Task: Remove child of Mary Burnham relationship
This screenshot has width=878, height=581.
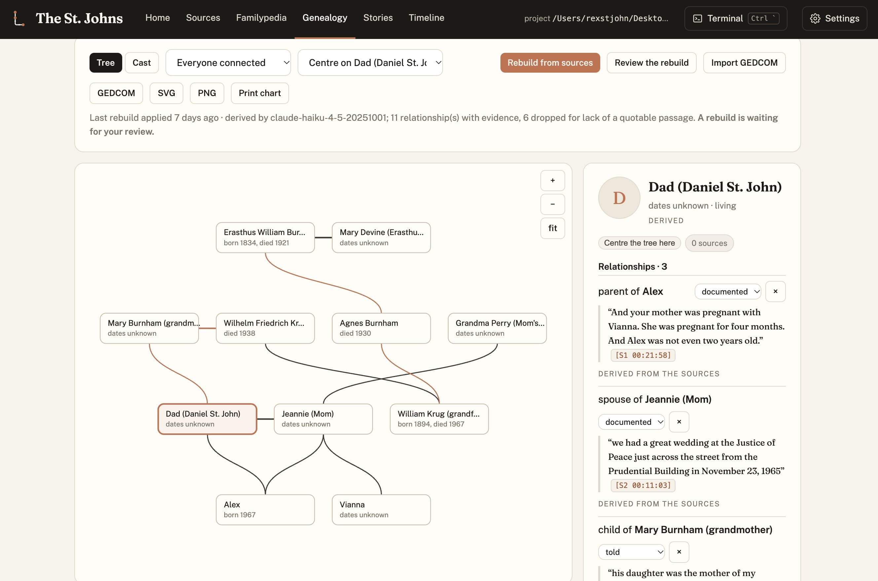Action: [679, 552]
